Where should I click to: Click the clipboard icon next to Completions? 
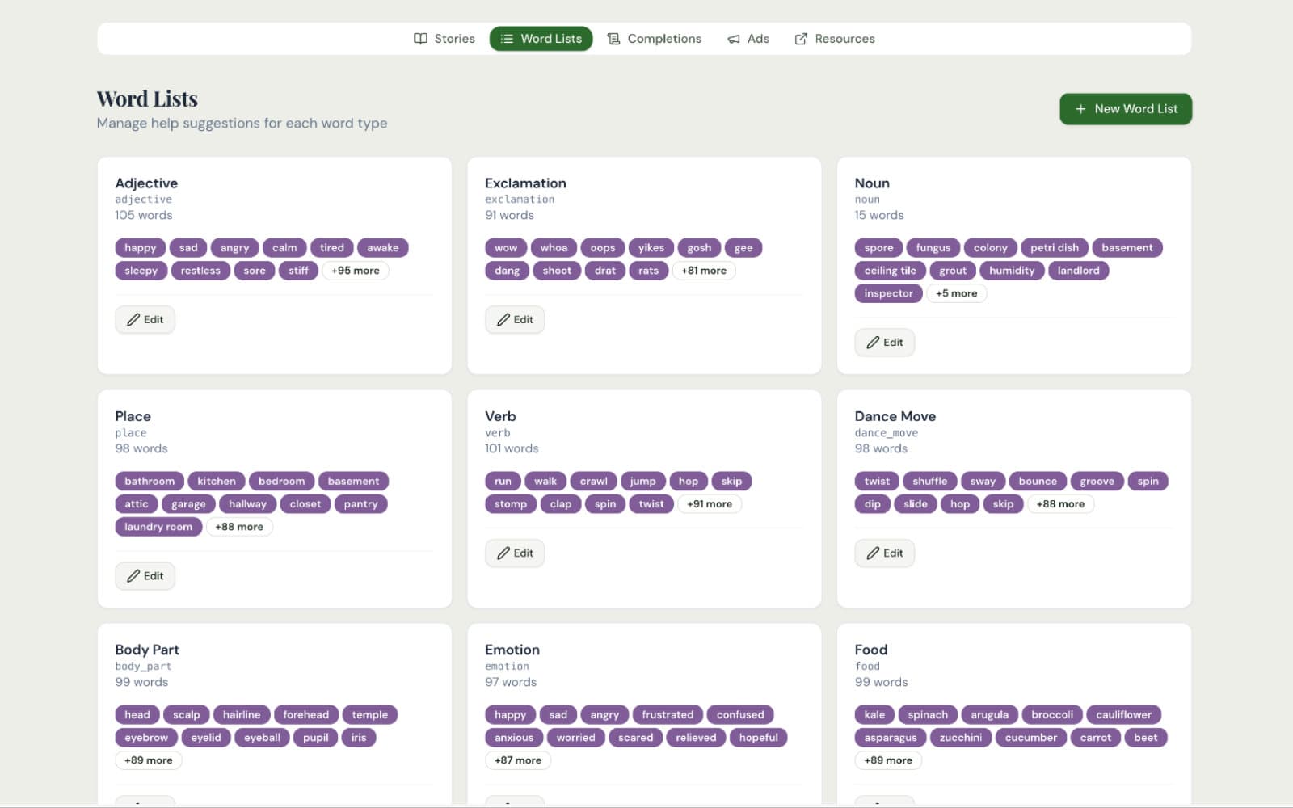coord(613,38)
